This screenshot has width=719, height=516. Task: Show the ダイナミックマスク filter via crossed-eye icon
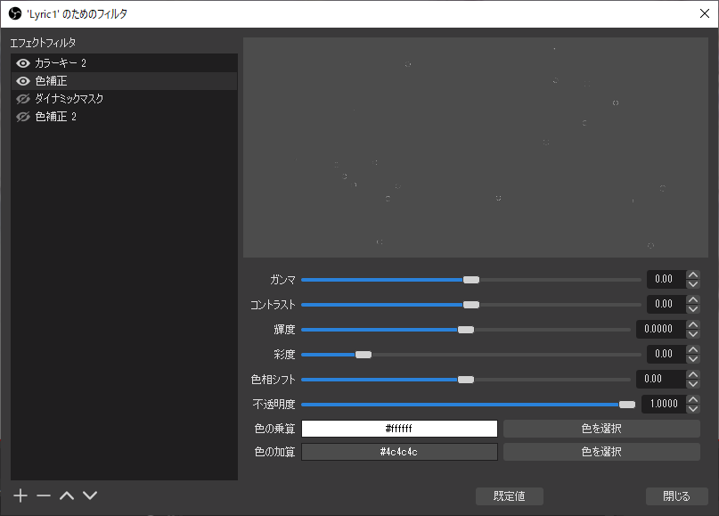tap(23, 99)
